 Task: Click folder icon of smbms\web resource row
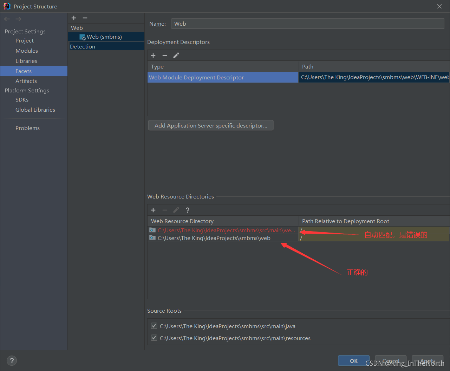pos(152,238)
